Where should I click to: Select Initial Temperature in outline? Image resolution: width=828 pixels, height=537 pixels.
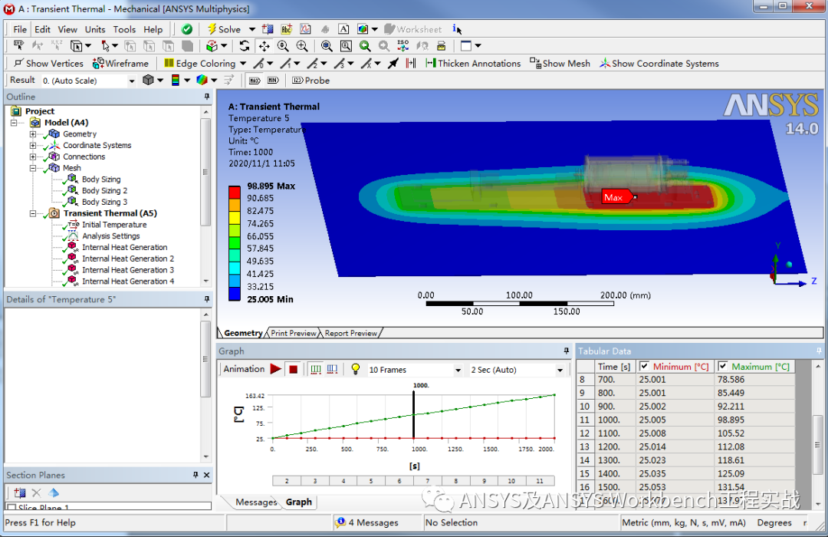114,225
